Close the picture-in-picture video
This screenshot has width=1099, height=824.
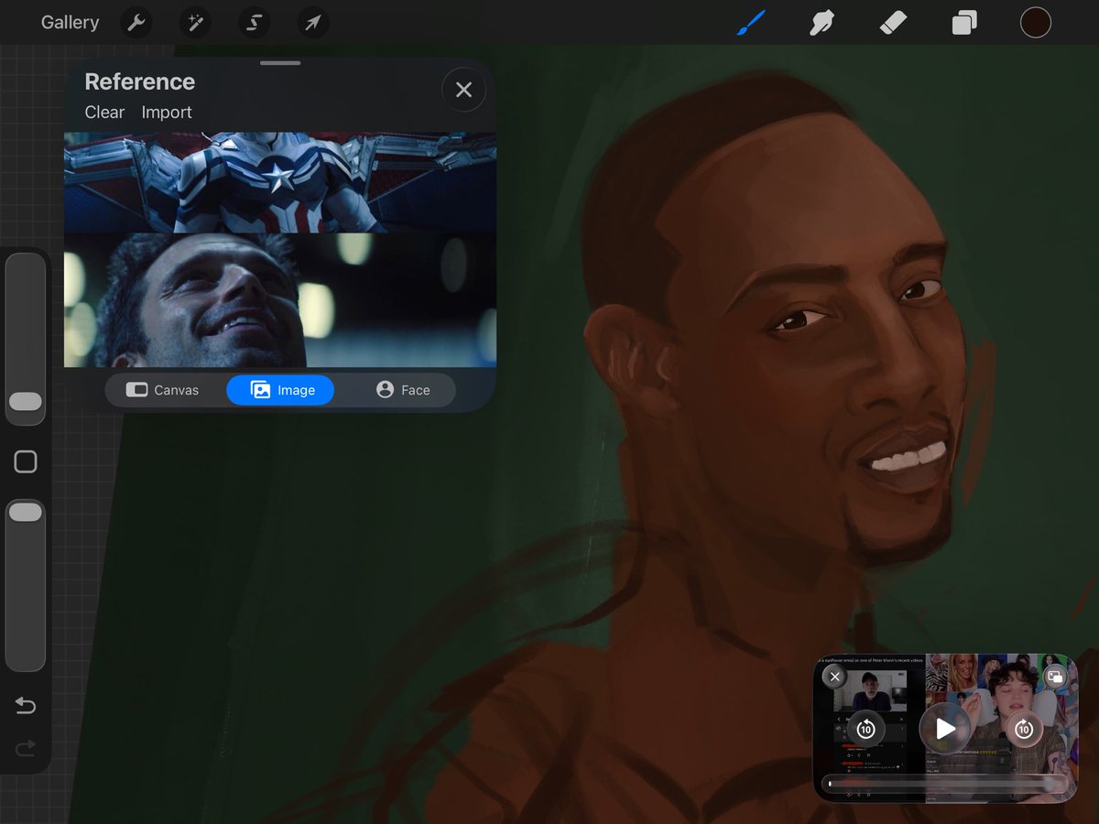click(x=834, y=677)
